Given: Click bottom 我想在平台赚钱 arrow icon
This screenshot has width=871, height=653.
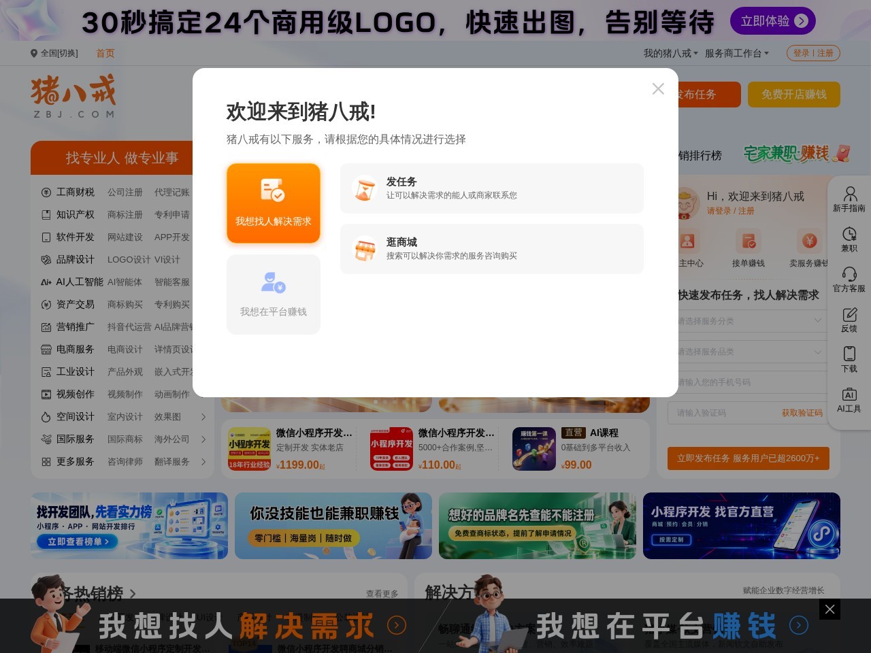Looking at the screenshot, I should coord(799,625).
